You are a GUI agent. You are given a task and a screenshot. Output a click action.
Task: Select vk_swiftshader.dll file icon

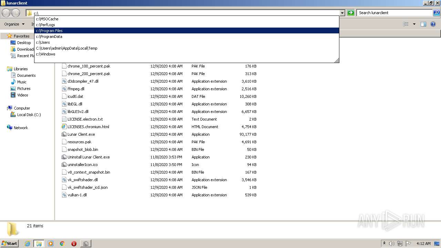tap(64, 180)
